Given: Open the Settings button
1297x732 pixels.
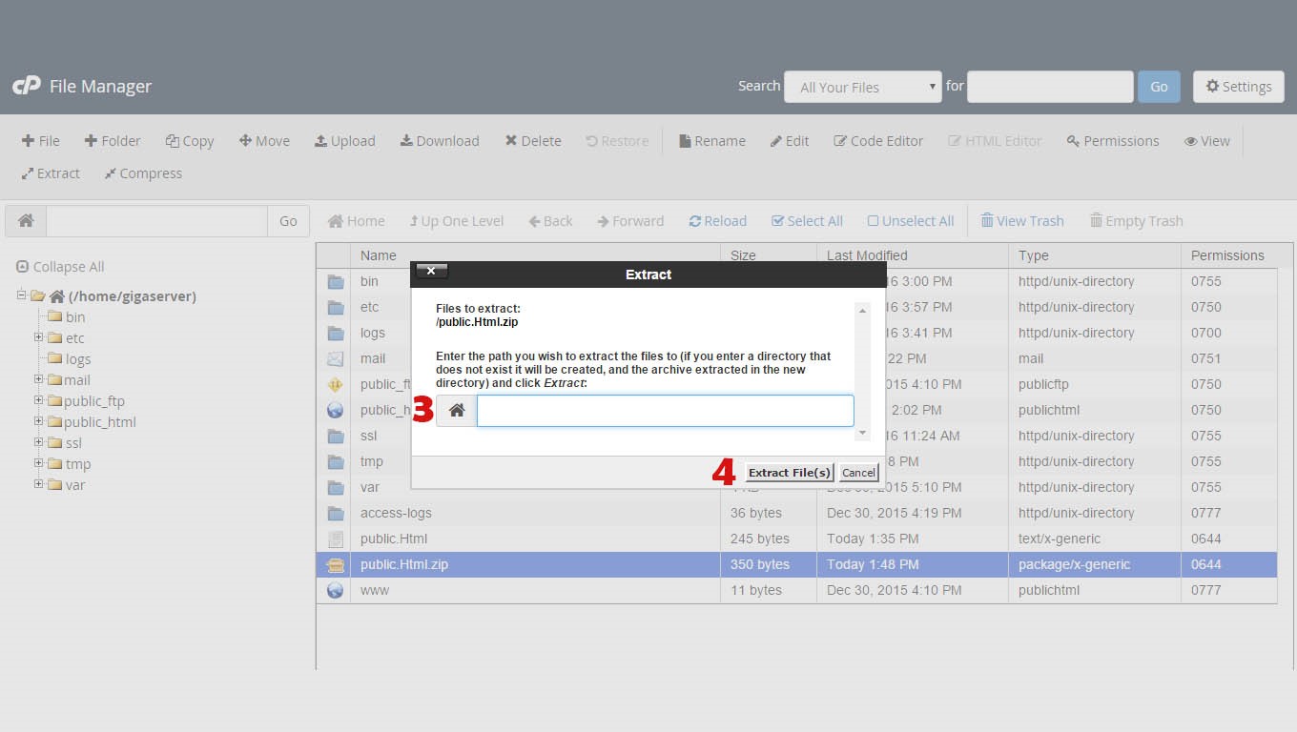Looking at the screenshot, I should pos(1239,87).
